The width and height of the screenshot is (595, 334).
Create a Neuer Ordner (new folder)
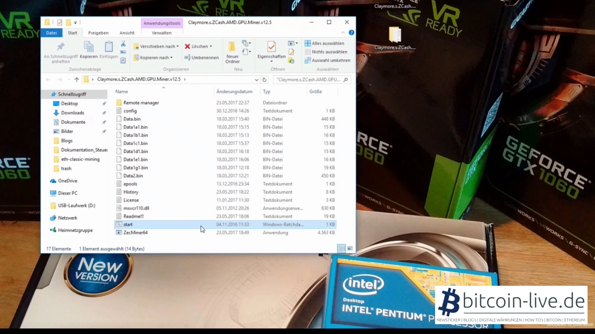pyautogui.click(x=232, y=52)
